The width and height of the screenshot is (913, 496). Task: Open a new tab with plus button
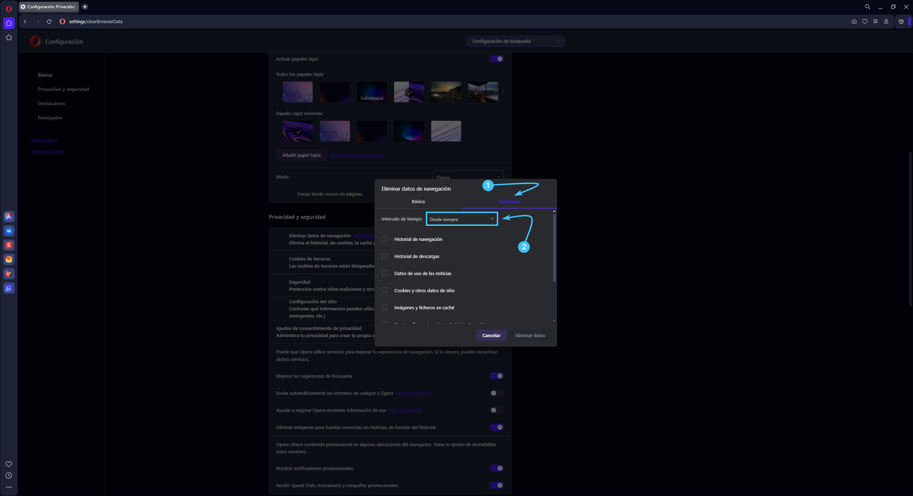point(85,6)
